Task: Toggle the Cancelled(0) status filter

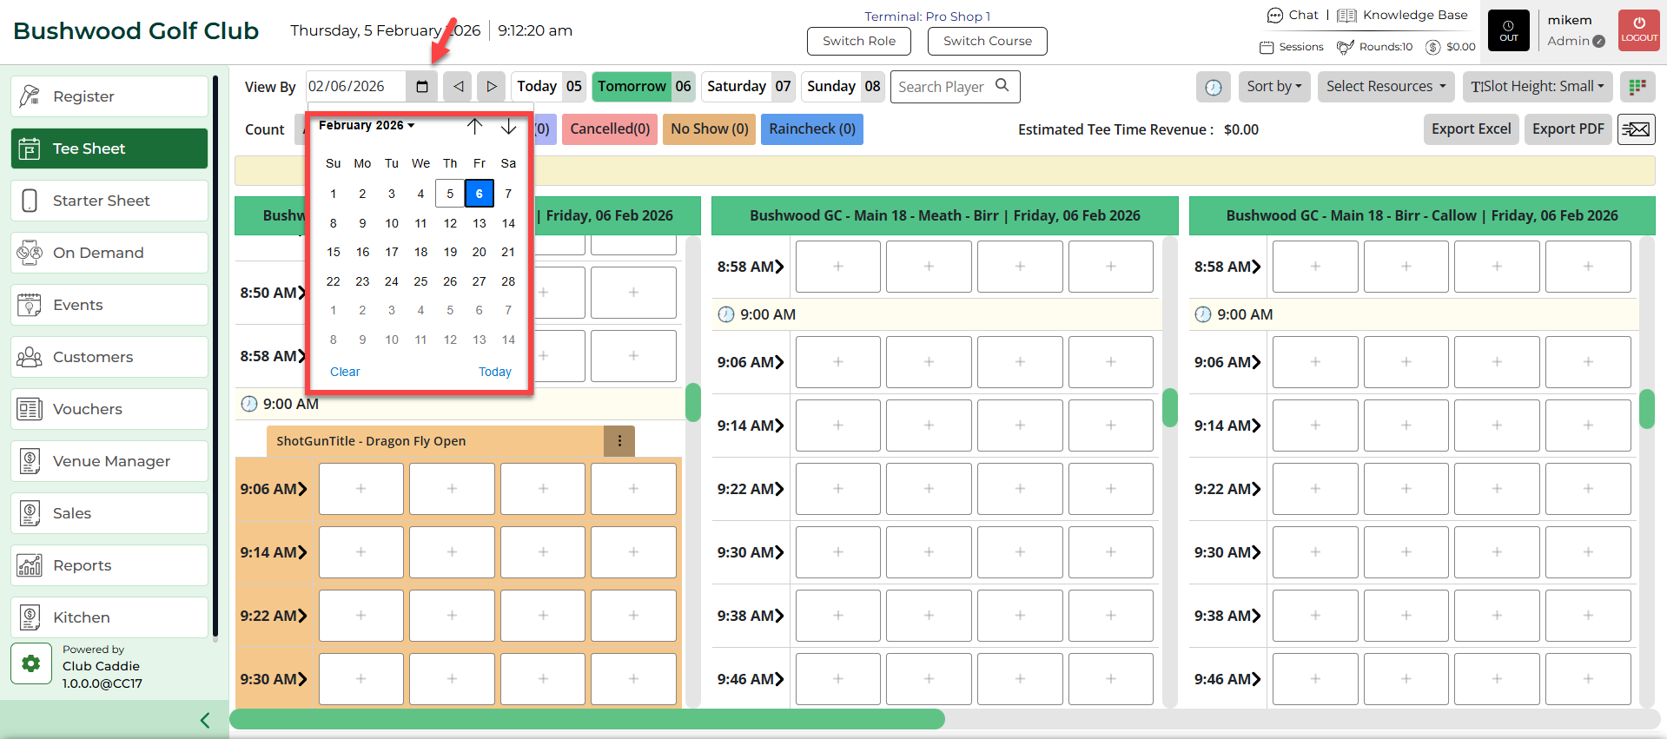Action: click(610, 129)
